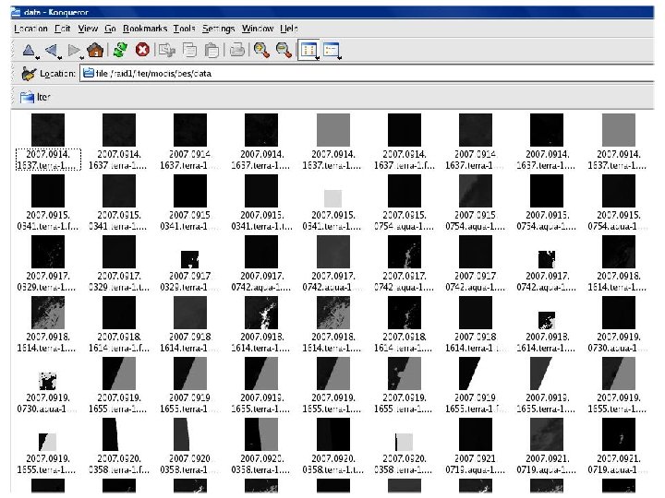This screenshot has width=665, height=498.
Task: Click the Paste clipboard icon
Action: [212, 51]
